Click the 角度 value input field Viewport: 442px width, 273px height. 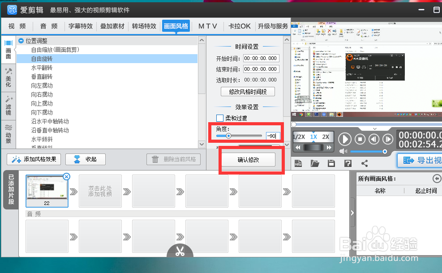click(x=273, y=136)
